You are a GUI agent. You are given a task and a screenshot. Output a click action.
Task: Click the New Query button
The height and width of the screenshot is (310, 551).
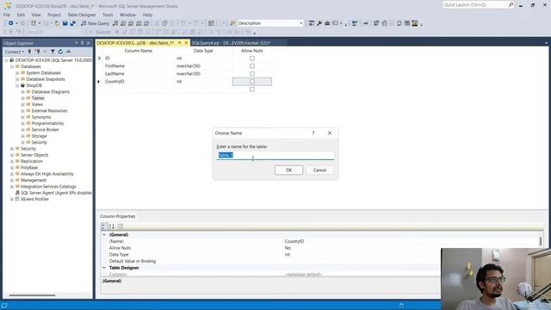(x=95, y=23)
